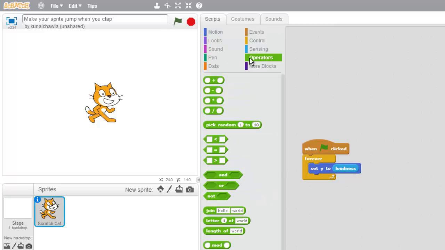Open Scratch Cat sprite info
445x250 pixels.
(38, 200)
